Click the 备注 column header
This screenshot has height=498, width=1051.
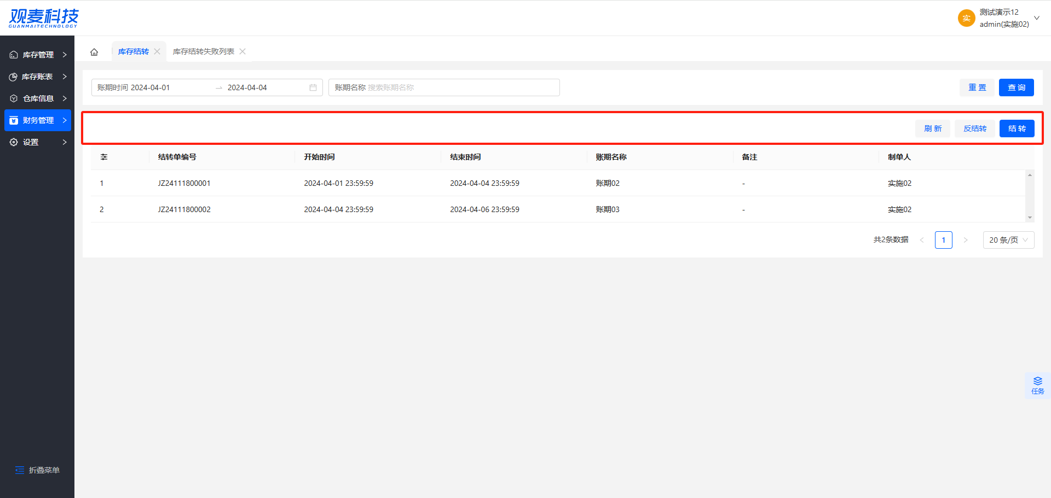coord(749,157)
